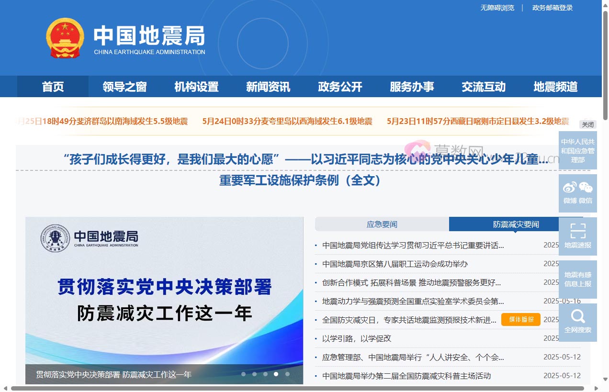Switch to the 应急要闻 tab
This screenshot has width=609, height=392.
[382, 224]
